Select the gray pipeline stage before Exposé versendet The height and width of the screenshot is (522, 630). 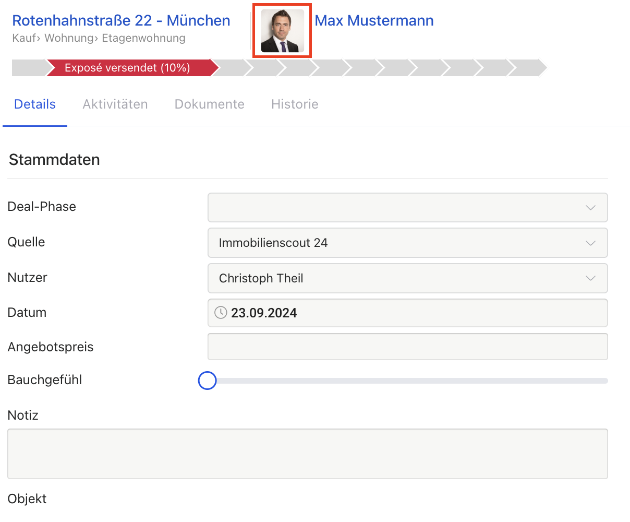(x=29, y=68)
